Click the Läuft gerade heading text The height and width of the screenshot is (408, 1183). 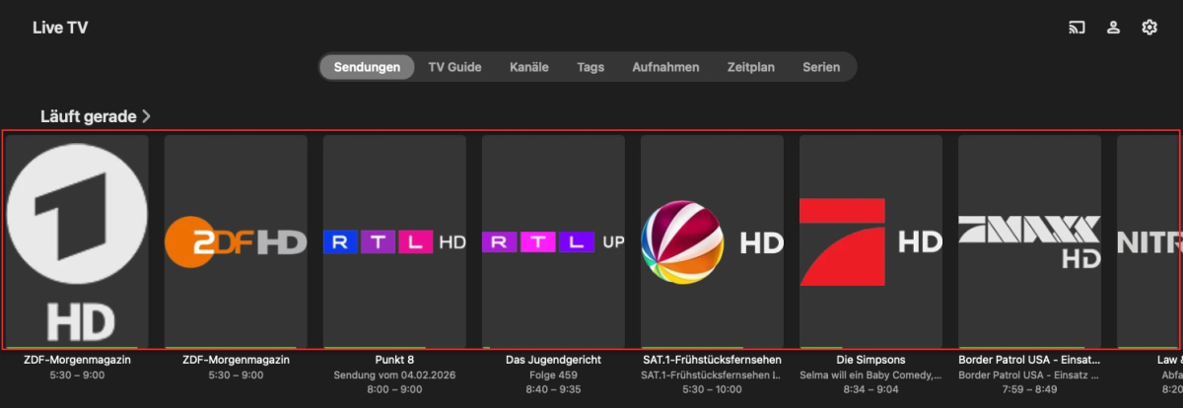pyautogui.click(x=88, y=116)
